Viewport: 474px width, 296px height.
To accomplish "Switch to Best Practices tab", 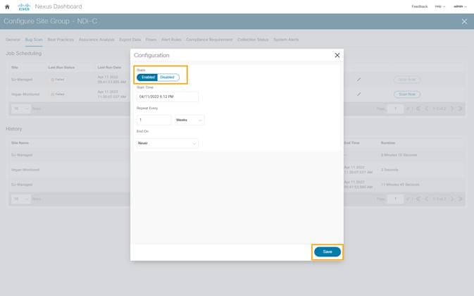I will pyautogui.click(x=61, y=39).
